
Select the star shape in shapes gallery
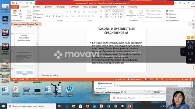point(121,17)
